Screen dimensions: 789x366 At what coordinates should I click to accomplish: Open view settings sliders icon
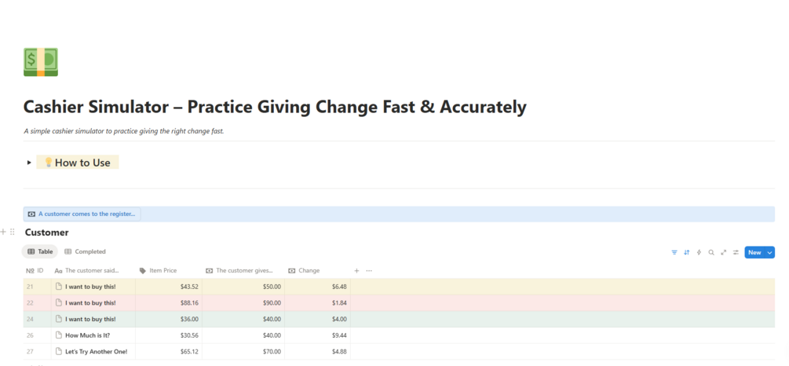(736, 252)
